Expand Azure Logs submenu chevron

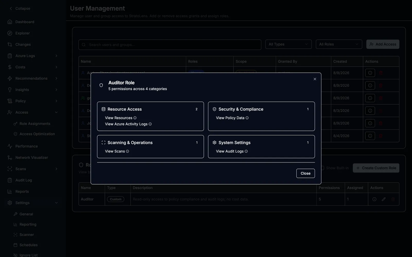[56, 56]
